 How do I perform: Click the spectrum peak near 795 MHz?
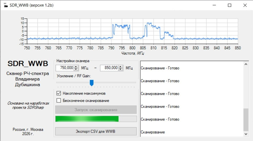click(121, 26)
